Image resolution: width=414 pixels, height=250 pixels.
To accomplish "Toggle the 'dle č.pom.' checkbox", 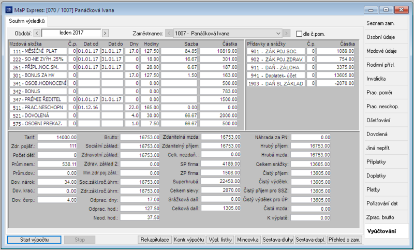I will [x=299, y=34].
